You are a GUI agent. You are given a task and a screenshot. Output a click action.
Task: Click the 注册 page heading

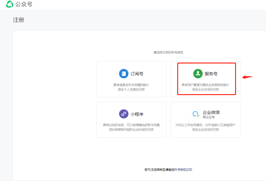(18, 20)
